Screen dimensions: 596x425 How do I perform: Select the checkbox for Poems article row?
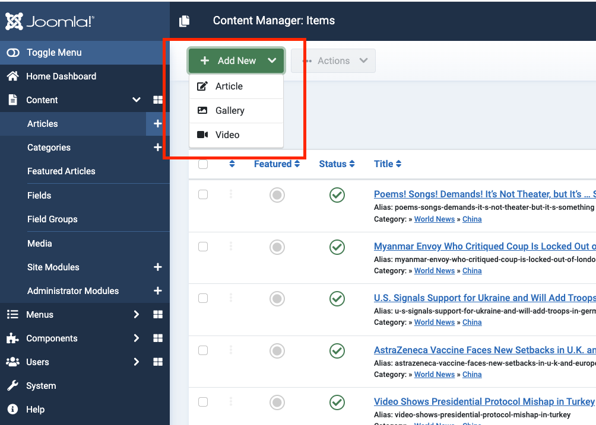pos(203,194)
